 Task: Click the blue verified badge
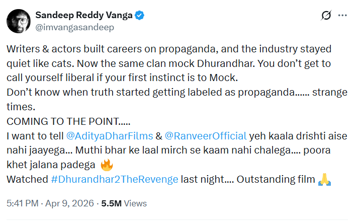tap(140, 16)
